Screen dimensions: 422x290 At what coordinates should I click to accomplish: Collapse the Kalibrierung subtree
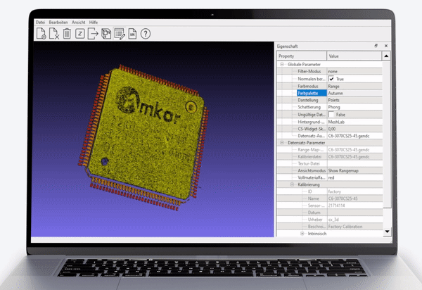292,184
